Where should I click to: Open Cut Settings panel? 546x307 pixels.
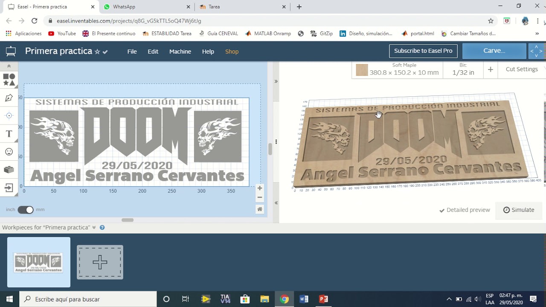pyautogui.click(x=522, y=69)
